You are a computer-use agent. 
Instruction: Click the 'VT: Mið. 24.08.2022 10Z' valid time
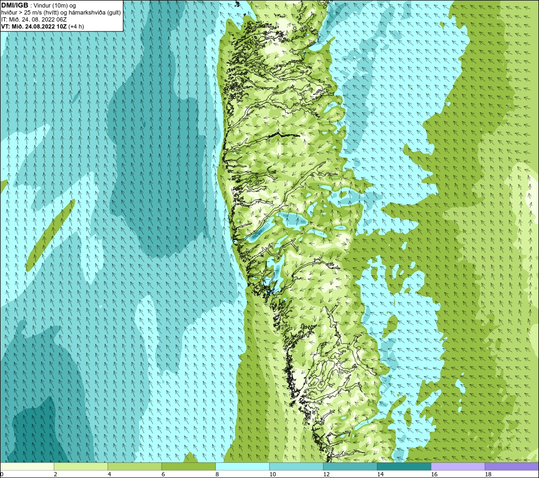[x=34, y=26]
